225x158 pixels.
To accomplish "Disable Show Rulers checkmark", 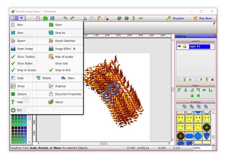I will point(22,63).
